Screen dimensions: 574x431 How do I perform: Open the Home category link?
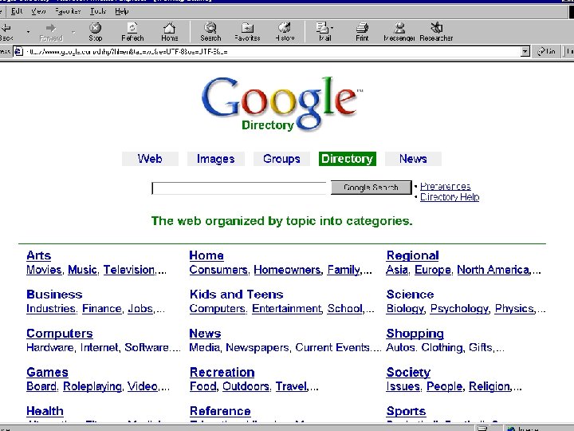[206, 255]
